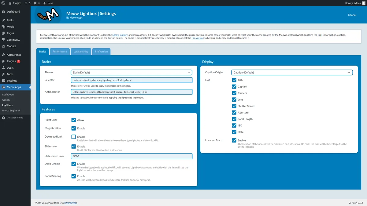Open the Howdy, admin account menu
367x206 pixels.
pos(354,3)
